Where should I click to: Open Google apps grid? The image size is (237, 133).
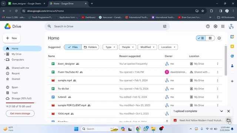223,26
